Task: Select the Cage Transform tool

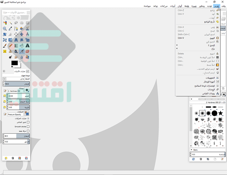Action: [5, 40]
